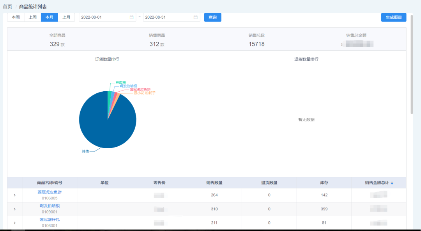Image resolution: width=421 pixels, height=231 pixels.
Task: Open start date calendar icon
Action: (132, 17)
